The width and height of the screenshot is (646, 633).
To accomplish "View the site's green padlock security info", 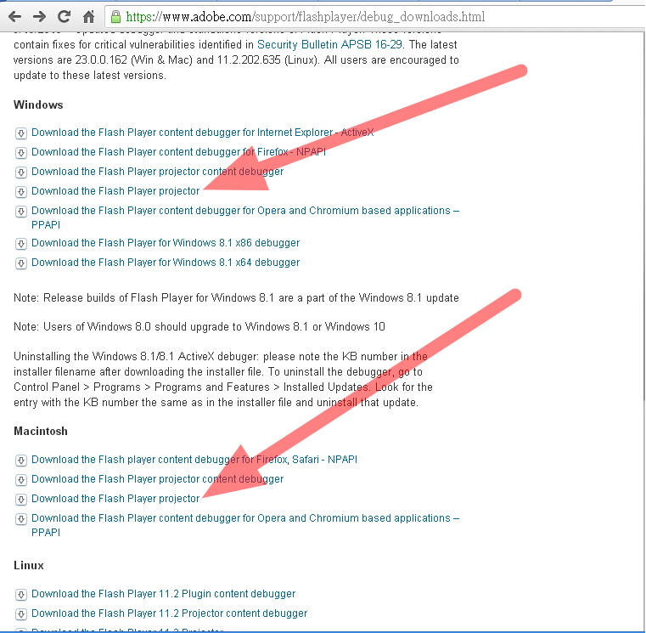I will [x=115, y=17].
